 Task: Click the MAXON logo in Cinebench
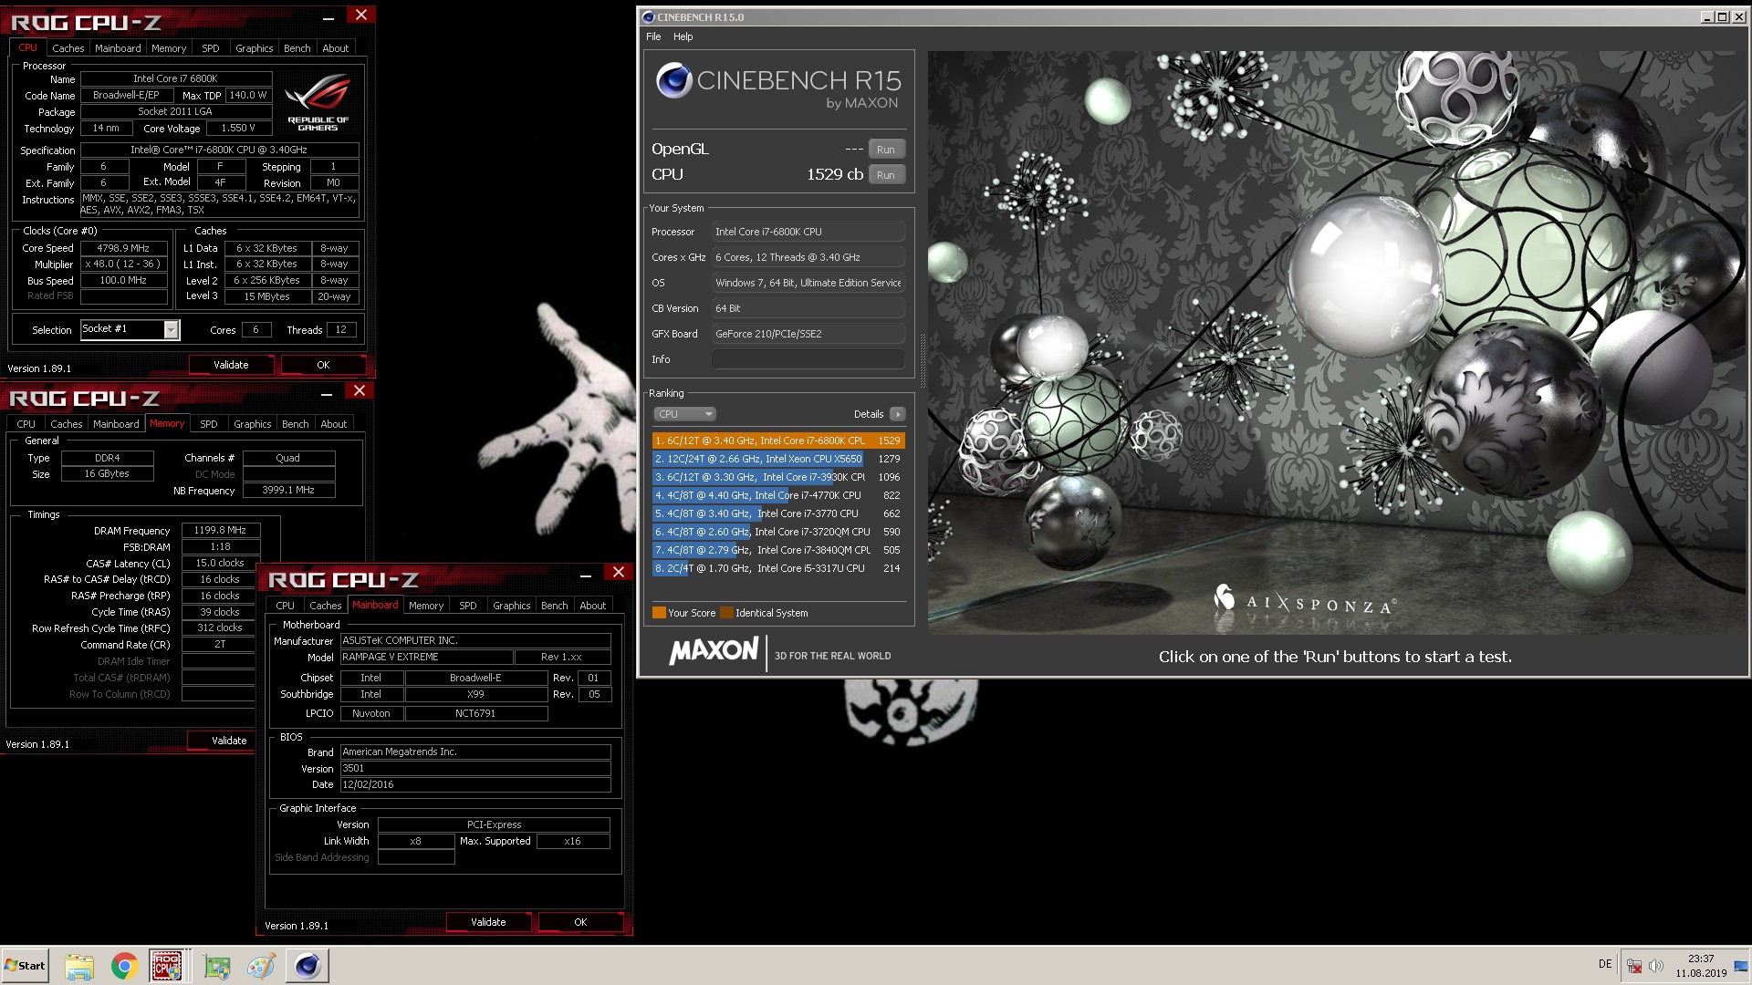click(x=714, y=650)
